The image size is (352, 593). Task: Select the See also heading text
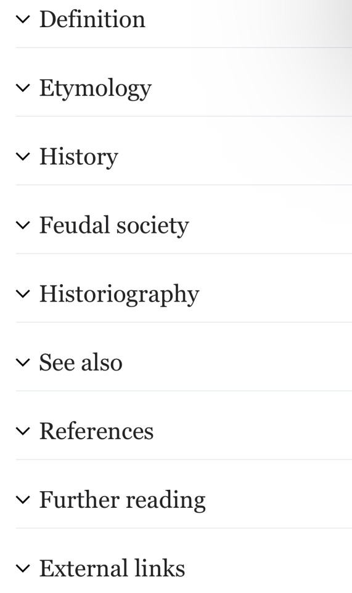click(x=81, y=363)
